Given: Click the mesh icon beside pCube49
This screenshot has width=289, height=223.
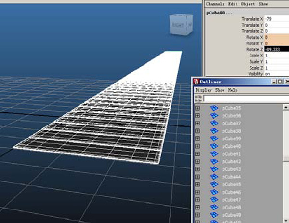Looking at the screenshot, I should click(x=214, y=215).
